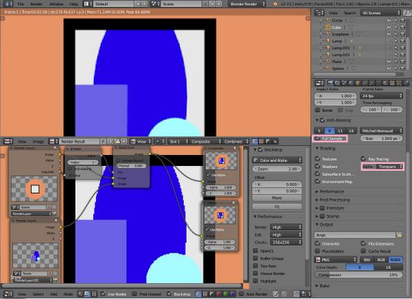Open the render Output folder browser icon
This screenshot has height=299, width=412.
point(399,235)
